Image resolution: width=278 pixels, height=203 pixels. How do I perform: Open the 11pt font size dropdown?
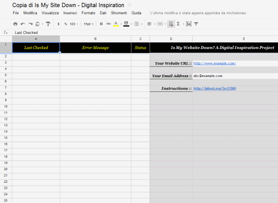[88, 24]
